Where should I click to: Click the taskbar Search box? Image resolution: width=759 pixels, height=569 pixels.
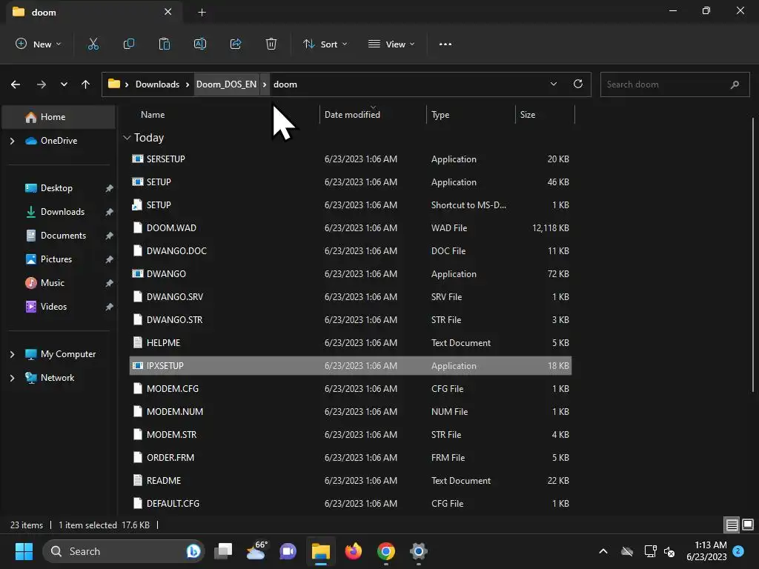pyautogui.click(x=124, y=551)
